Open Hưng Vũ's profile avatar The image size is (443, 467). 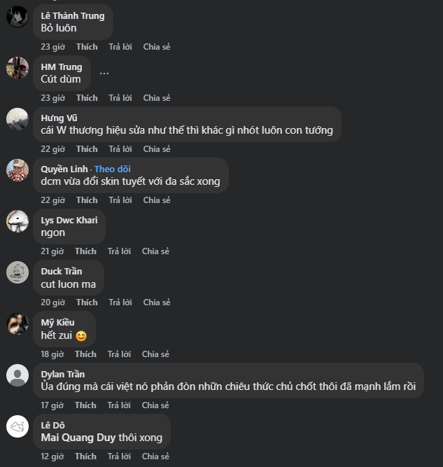click(17, 119)
